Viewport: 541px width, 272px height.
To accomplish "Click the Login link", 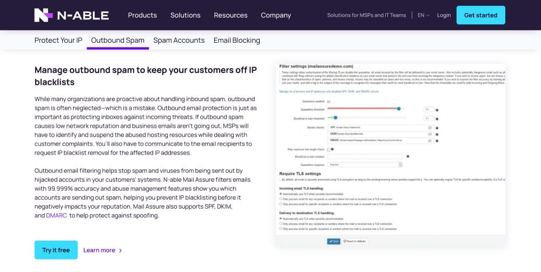I will [444, 15].
